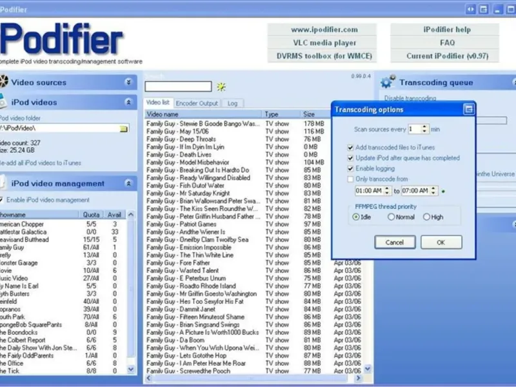This screenshot has width=516, height=387.
Task: Toggle Enable iPod video management checkbox
Action: (x=1, y=200)
